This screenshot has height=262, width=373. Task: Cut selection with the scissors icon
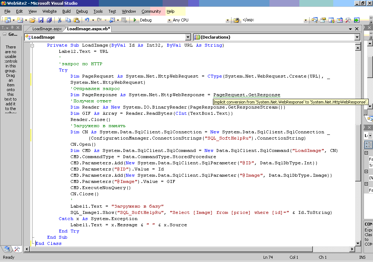(x=59, y=20)
